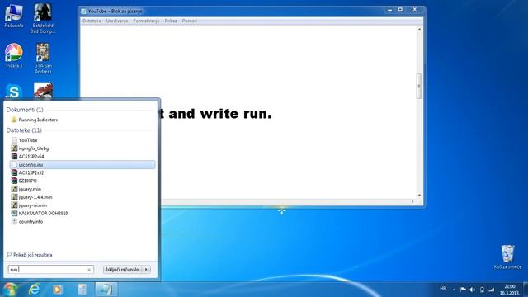This screenshot has width=528, height=297.
Task: Click the Windows Start orb
Action: pyautogui.click(x=10, y=290)
